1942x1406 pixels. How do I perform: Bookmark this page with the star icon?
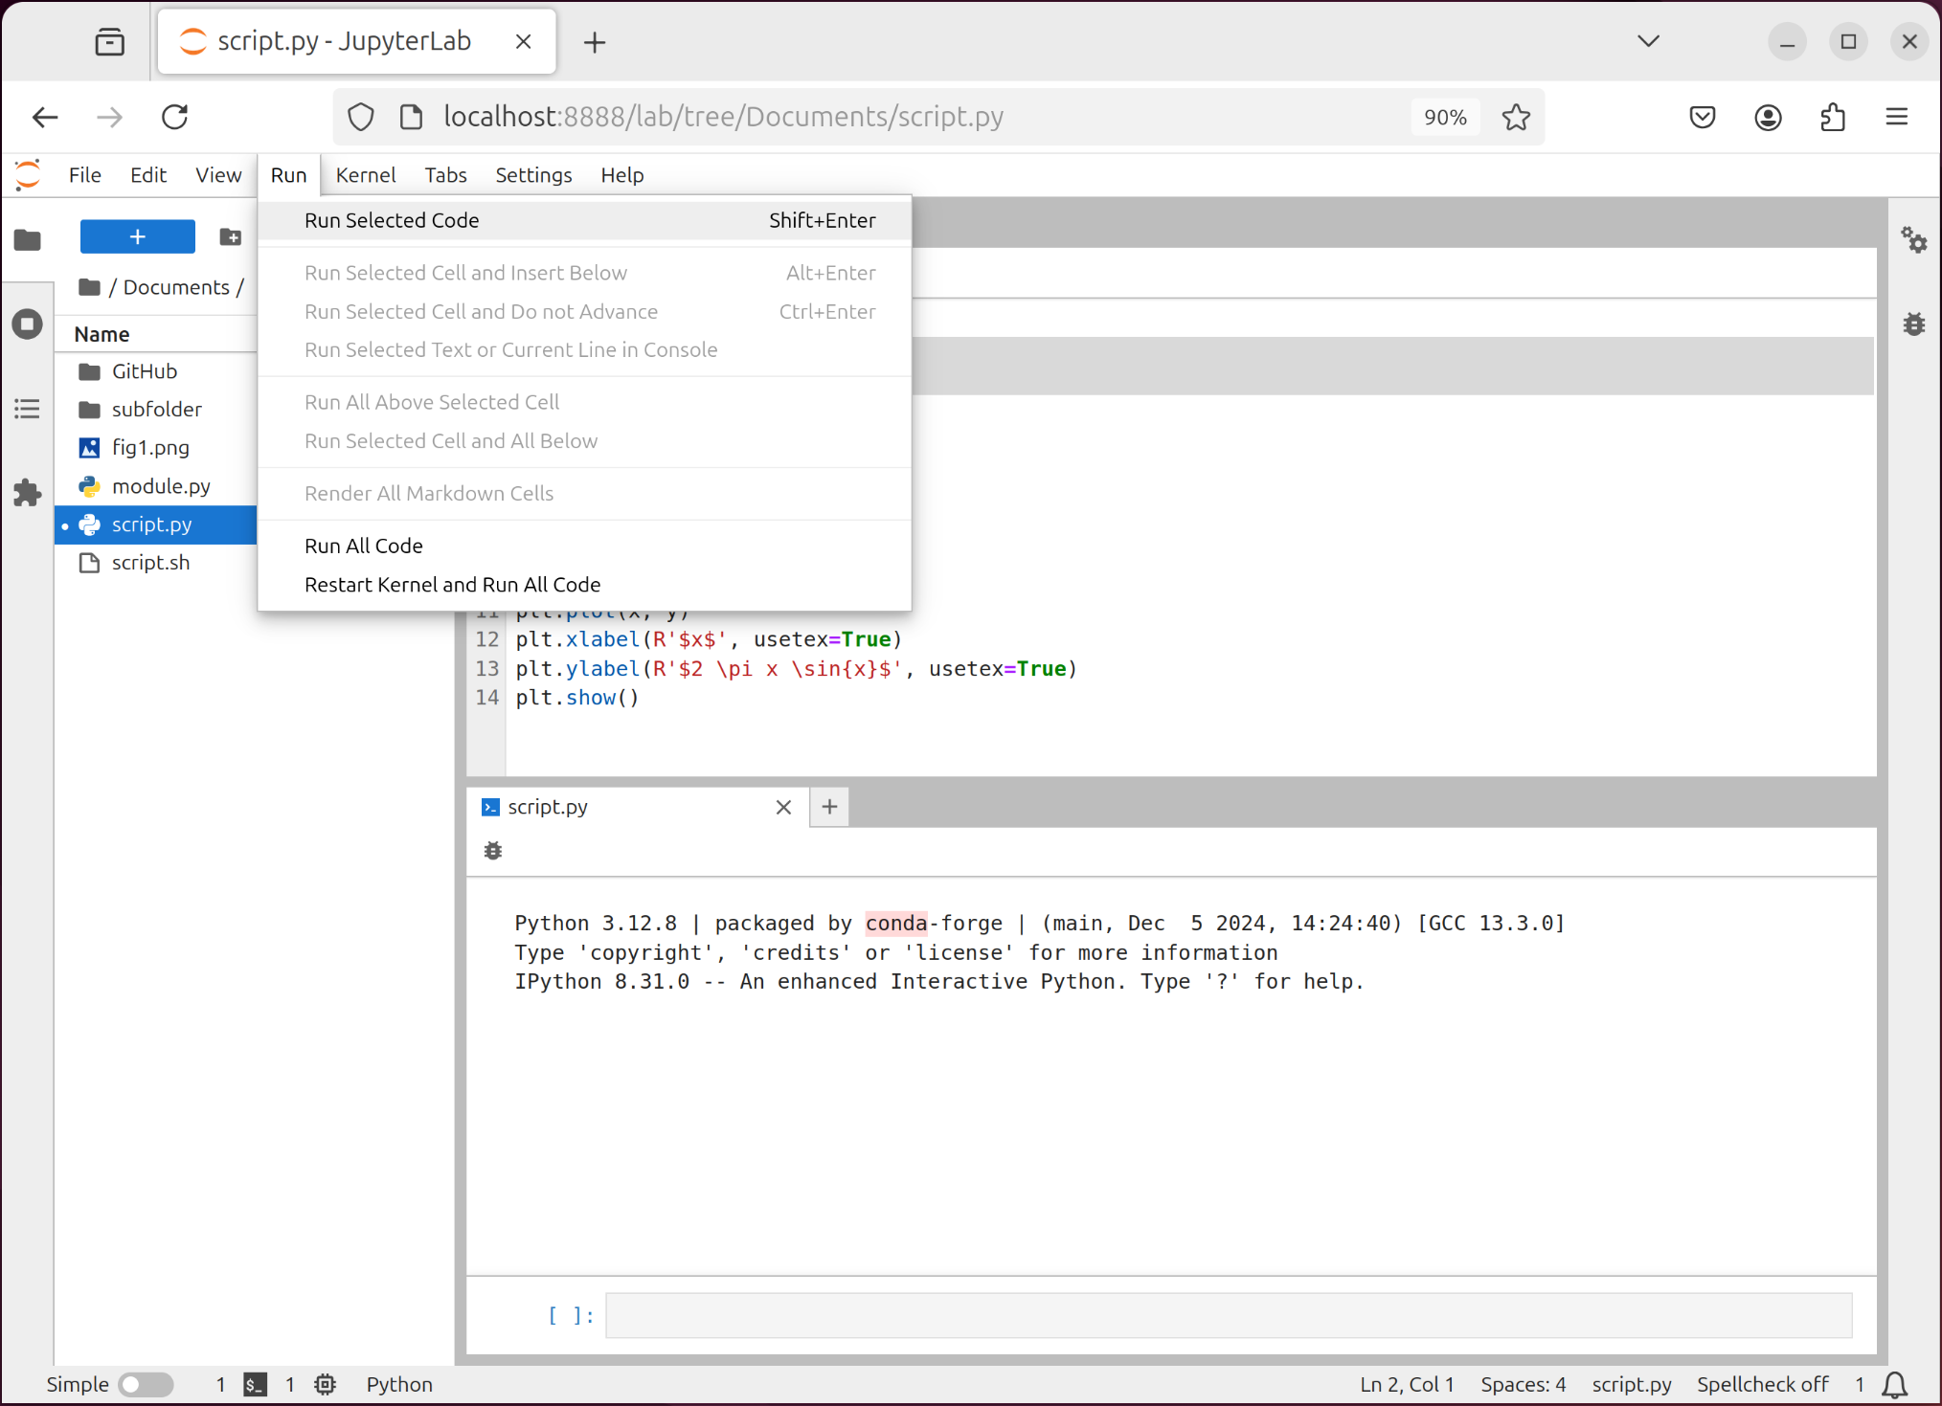tap(1516, 117)
